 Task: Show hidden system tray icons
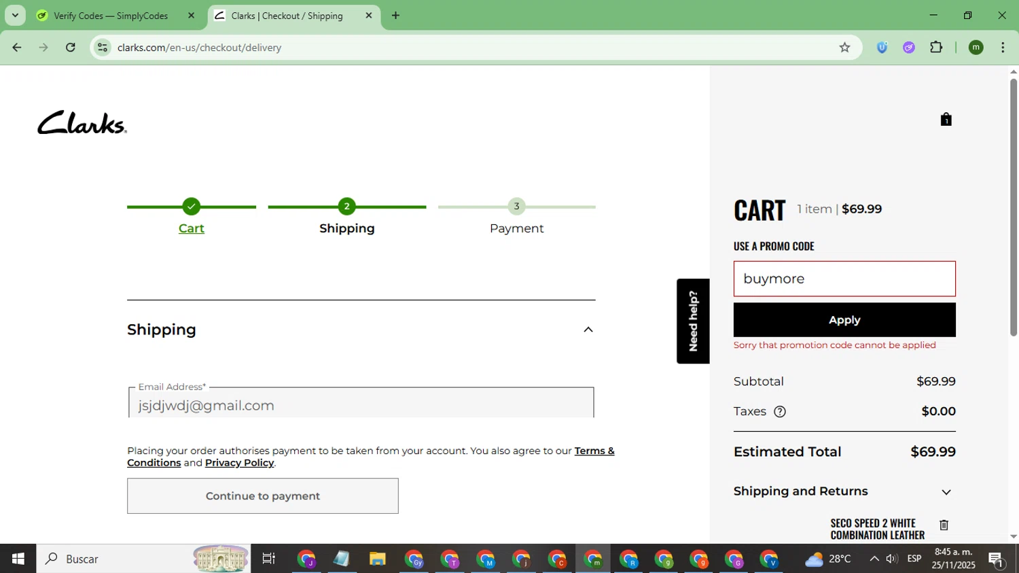tap(874, 559)
